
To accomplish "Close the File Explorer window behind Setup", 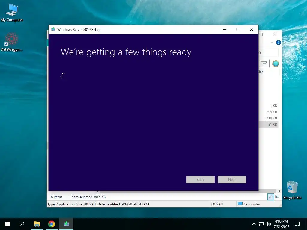I will (x=275, y=35).
